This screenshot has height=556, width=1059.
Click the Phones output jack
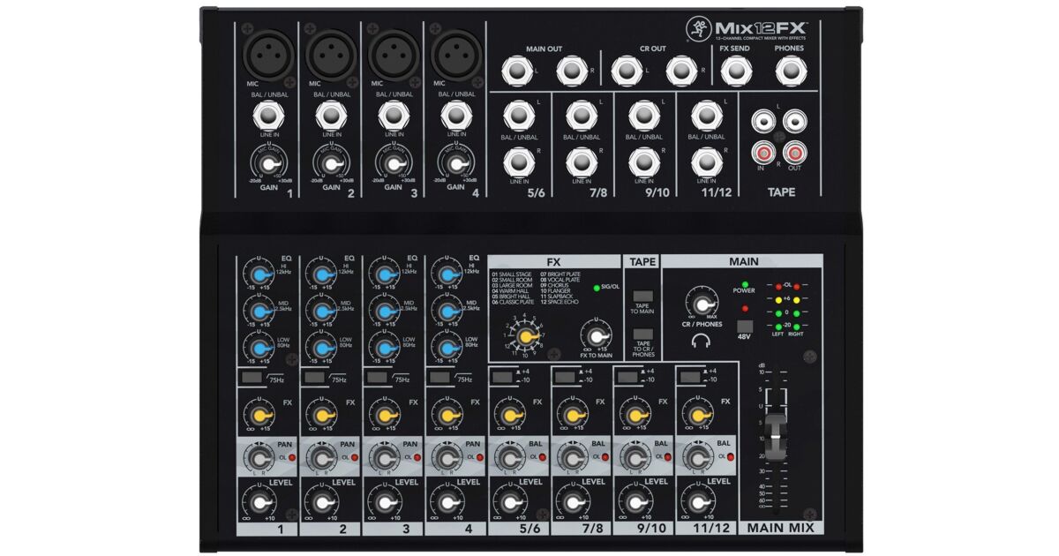789,71
